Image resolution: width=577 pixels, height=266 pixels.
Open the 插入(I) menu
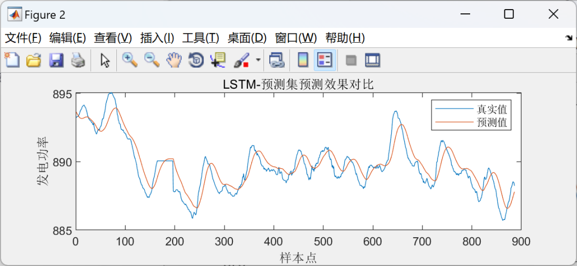157,38
